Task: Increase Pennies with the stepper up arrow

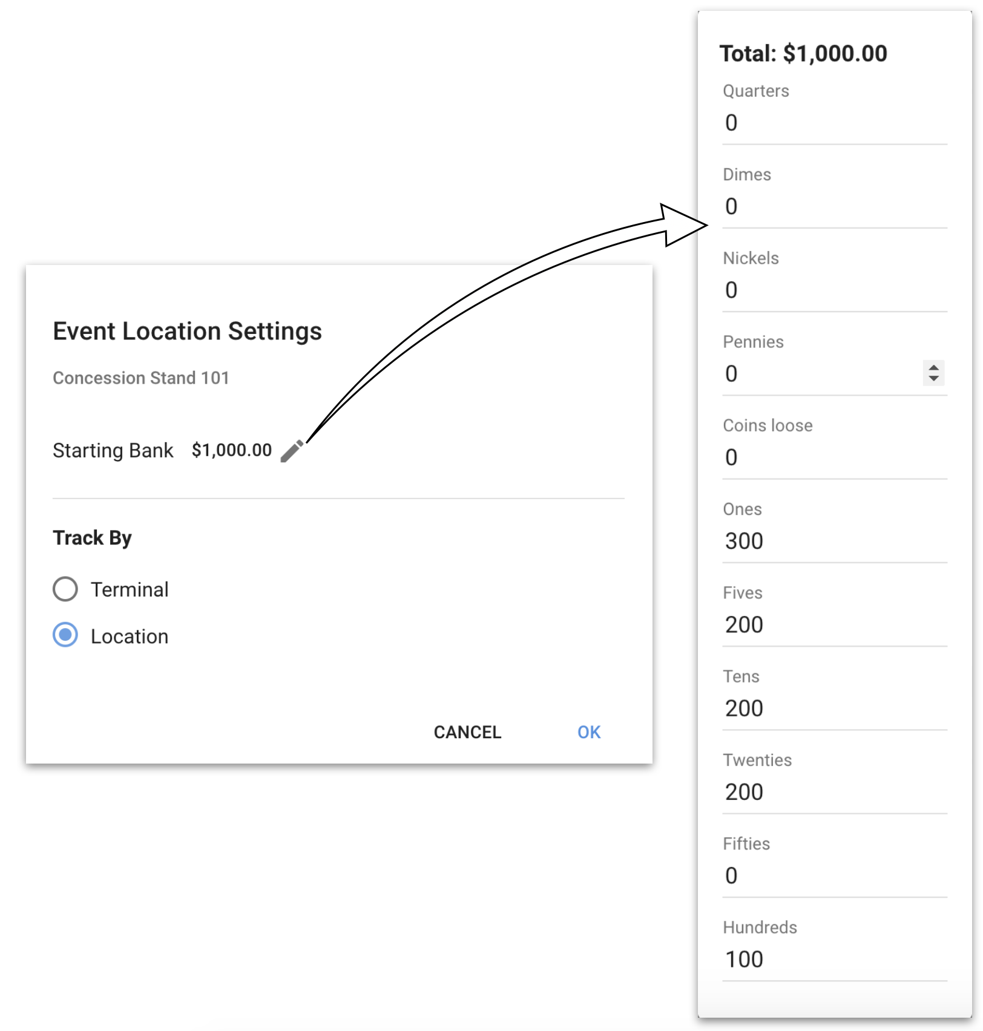Action: pyautogui.click(x=934, y=367)
